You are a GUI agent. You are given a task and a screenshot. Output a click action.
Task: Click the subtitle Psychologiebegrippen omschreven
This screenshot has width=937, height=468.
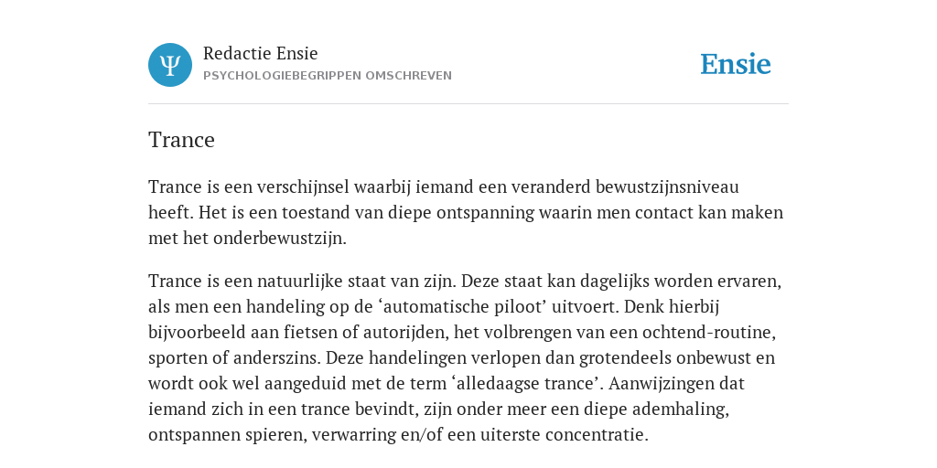tap(328, 76)
